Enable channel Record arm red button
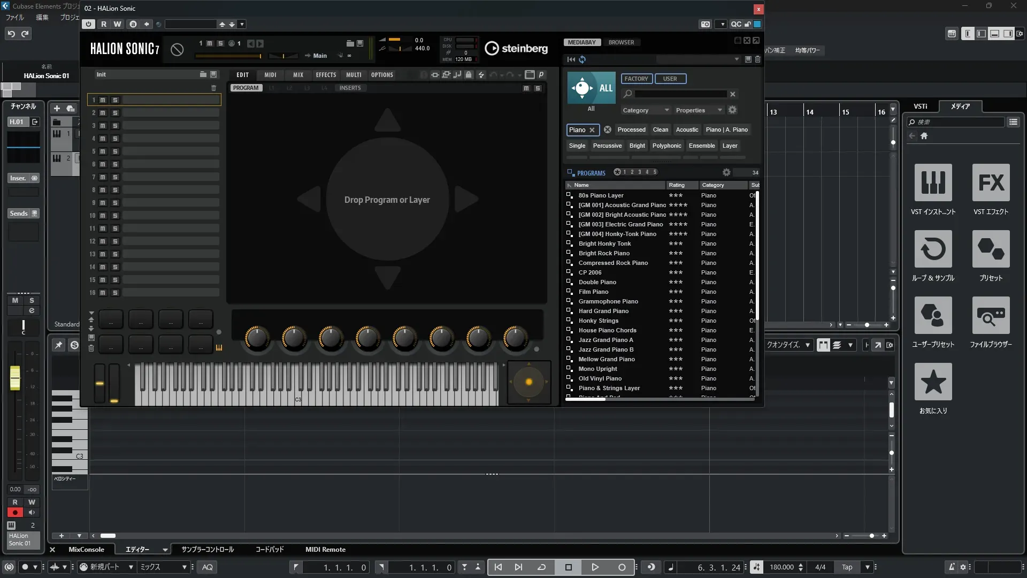The height and width of the screenshot is (578, 1027). 15,513
